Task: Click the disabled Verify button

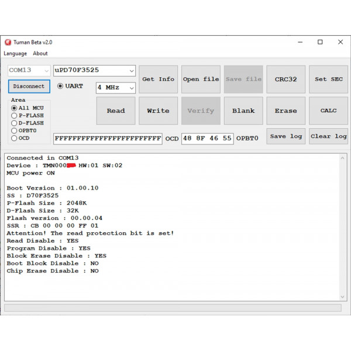Action: (x=201, y=111)
